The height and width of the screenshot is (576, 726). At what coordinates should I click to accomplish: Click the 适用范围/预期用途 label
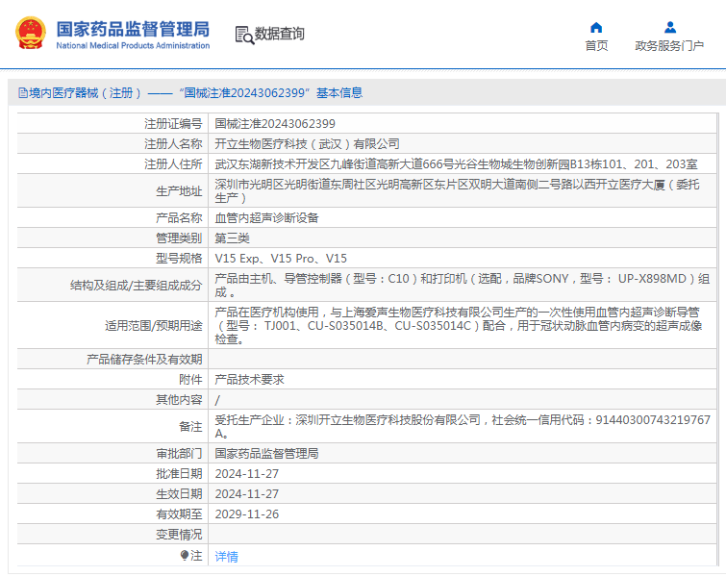[154, 326]
